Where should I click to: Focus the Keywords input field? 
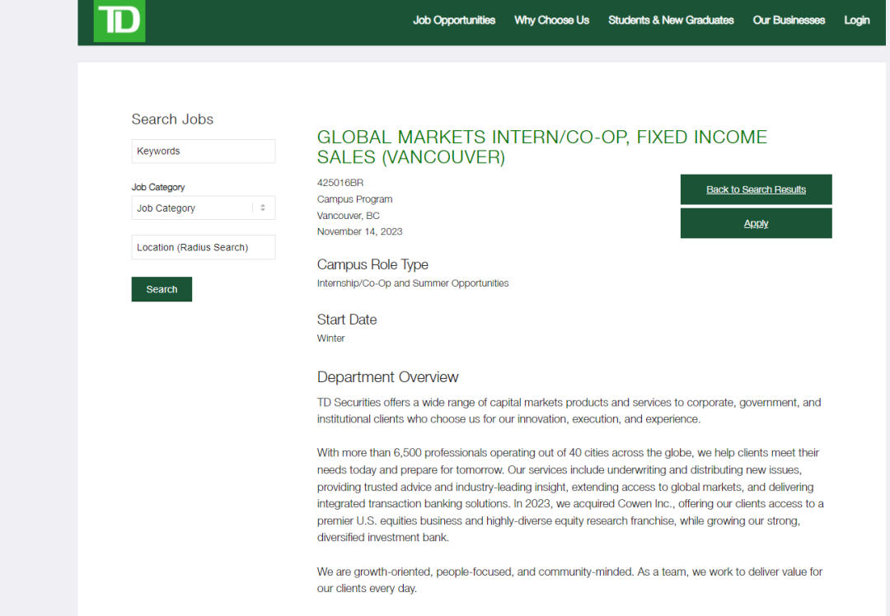(204, 152)
